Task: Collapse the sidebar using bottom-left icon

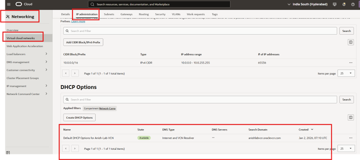Action: pyautogui.click(x=8, y=153)
